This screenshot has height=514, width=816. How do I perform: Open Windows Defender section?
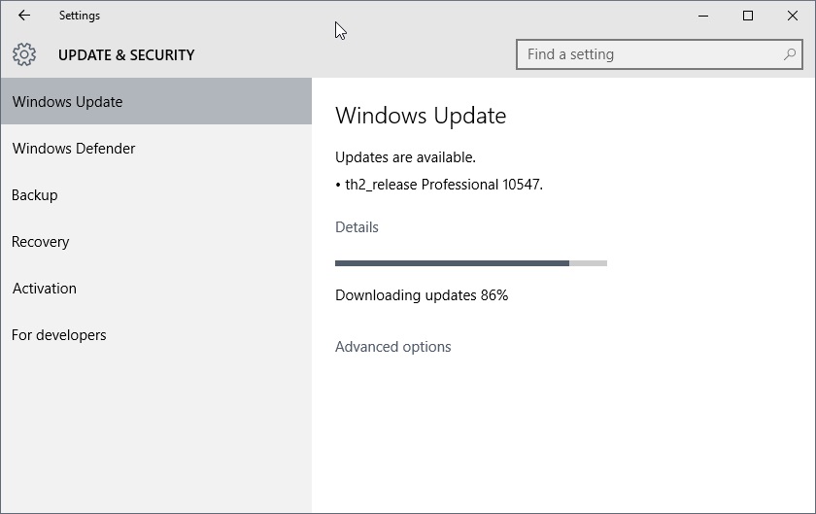click(x=156, y=149)
